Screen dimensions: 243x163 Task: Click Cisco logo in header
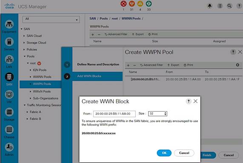[9, 6]
